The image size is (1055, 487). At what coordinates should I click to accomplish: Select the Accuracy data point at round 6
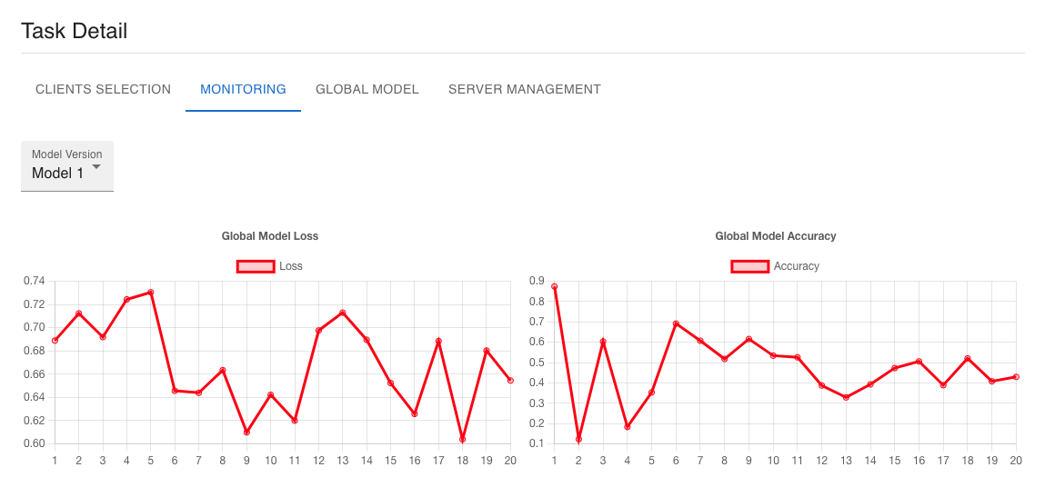[x=676, y=323]
